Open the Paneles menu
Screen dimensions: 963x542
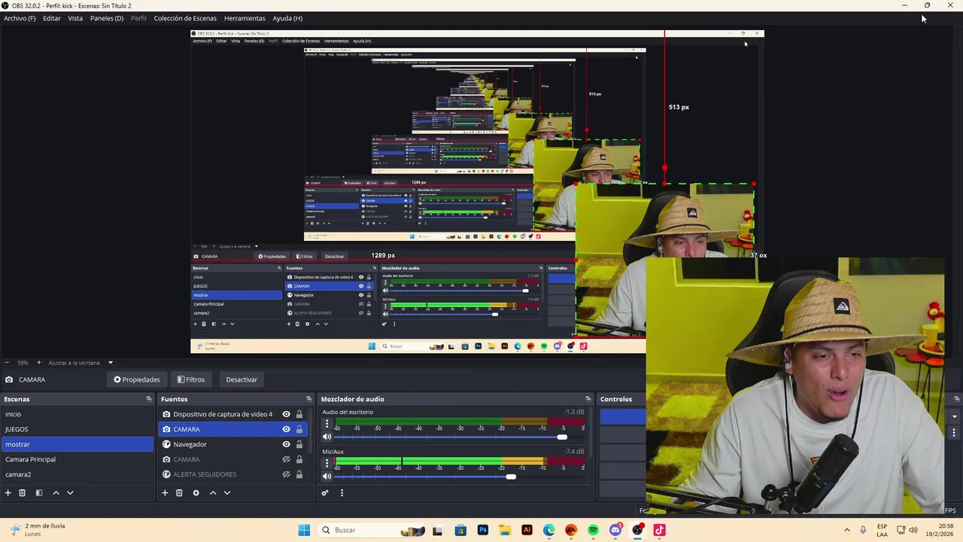pos(107,18)
